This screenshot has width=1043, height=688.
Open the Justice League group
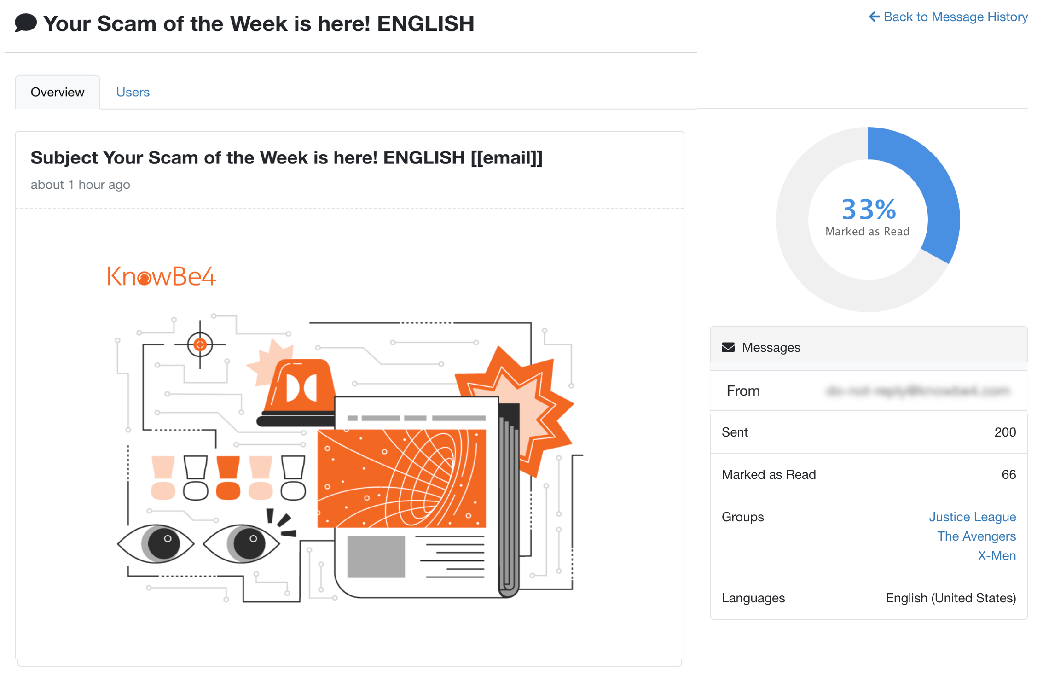point(972,517)
